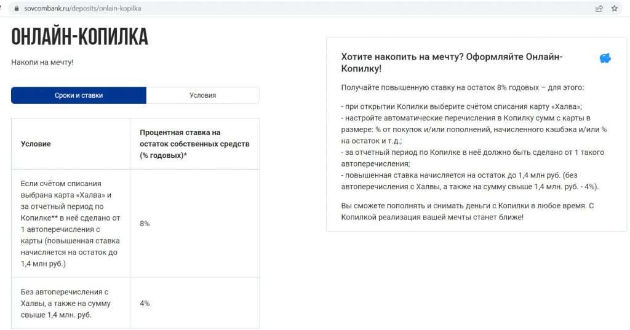
Task: Switch to the «Сроки и ставки» tab
Action: click(79, 95)
